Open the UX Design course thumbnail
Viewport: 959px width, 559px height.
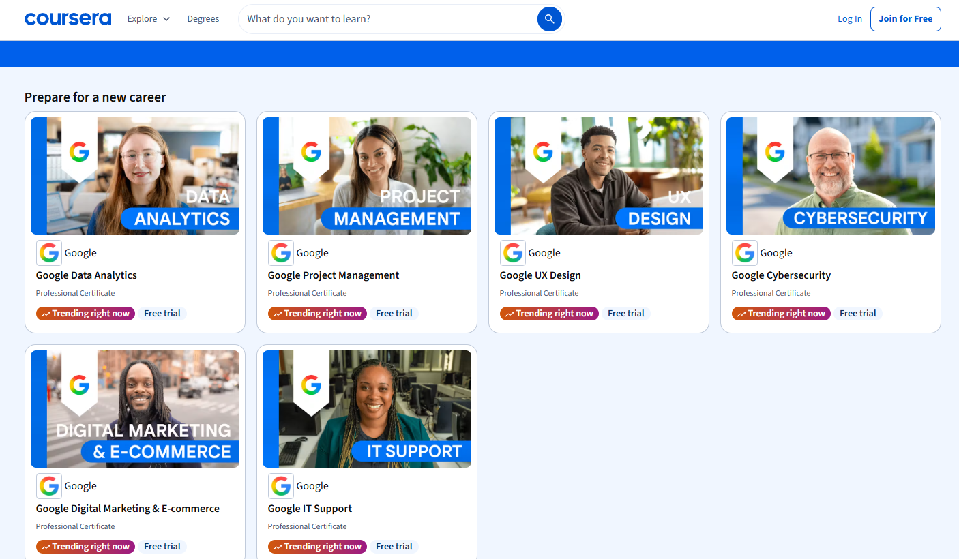coord(599,176)
